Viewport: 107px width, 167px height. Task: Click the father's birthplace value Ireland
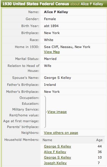coord(50,85)
